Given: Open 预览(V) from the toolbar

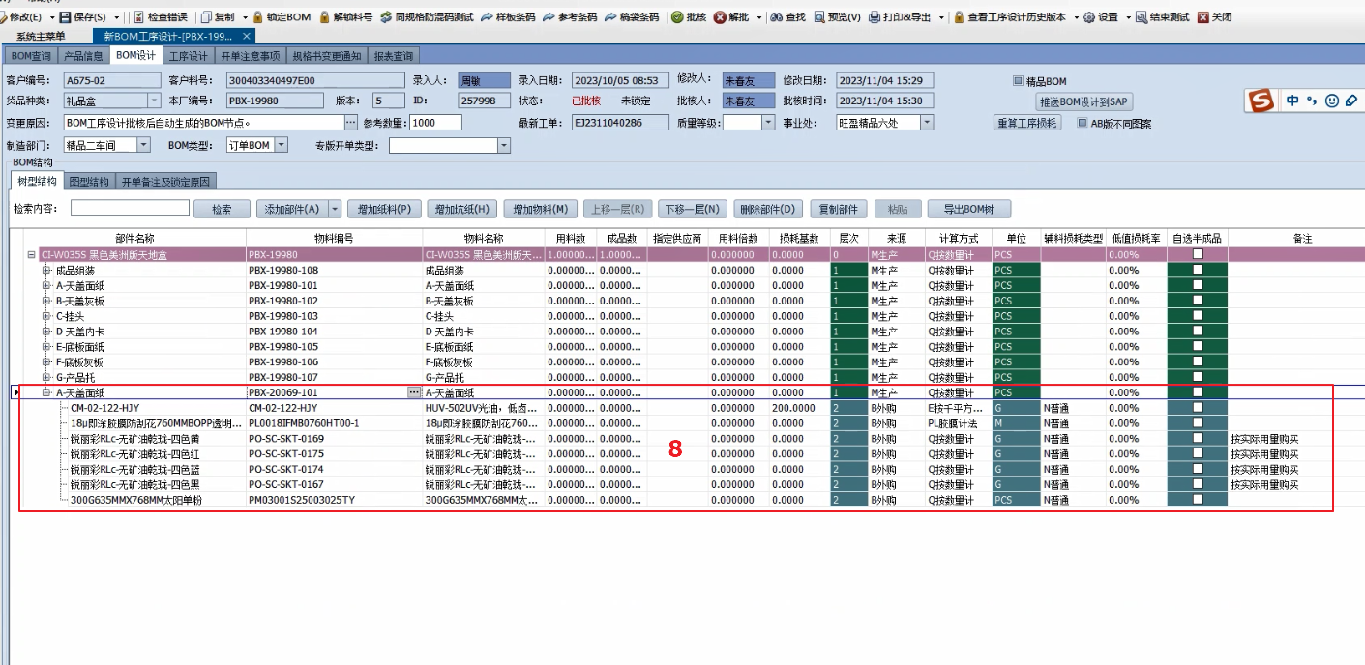Looking at the screenshot, I should pos(838,17).
